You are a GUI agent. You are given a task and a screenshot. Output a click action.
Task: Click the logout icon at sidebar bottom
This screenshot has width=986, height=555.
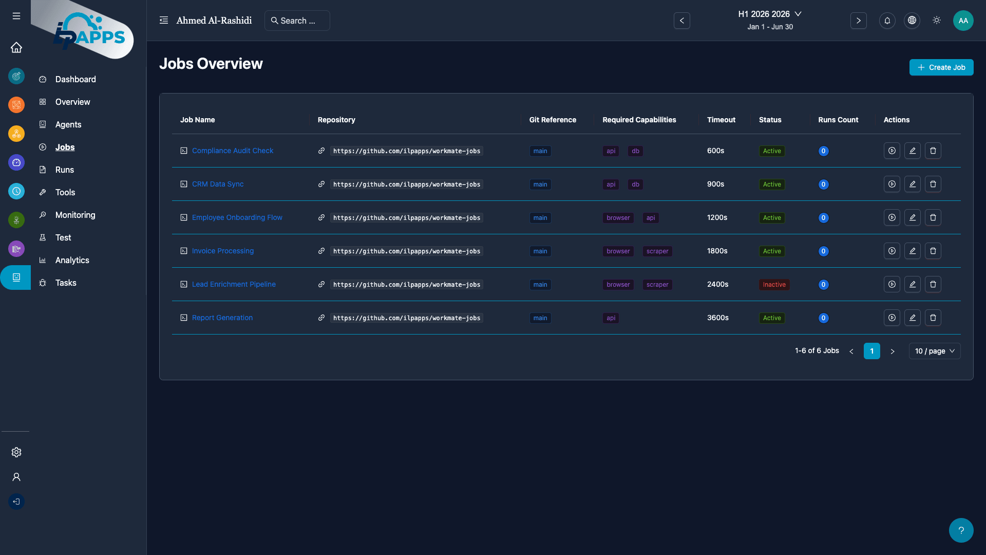(x=16, y=502)
